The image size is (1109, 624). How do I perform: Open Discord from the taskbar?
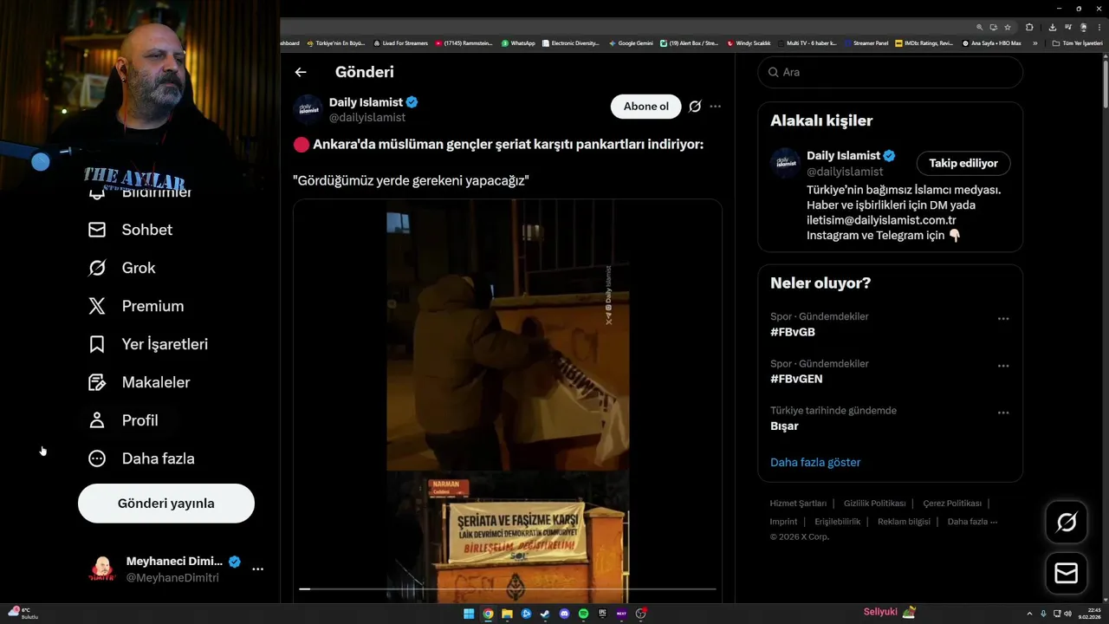564,614
